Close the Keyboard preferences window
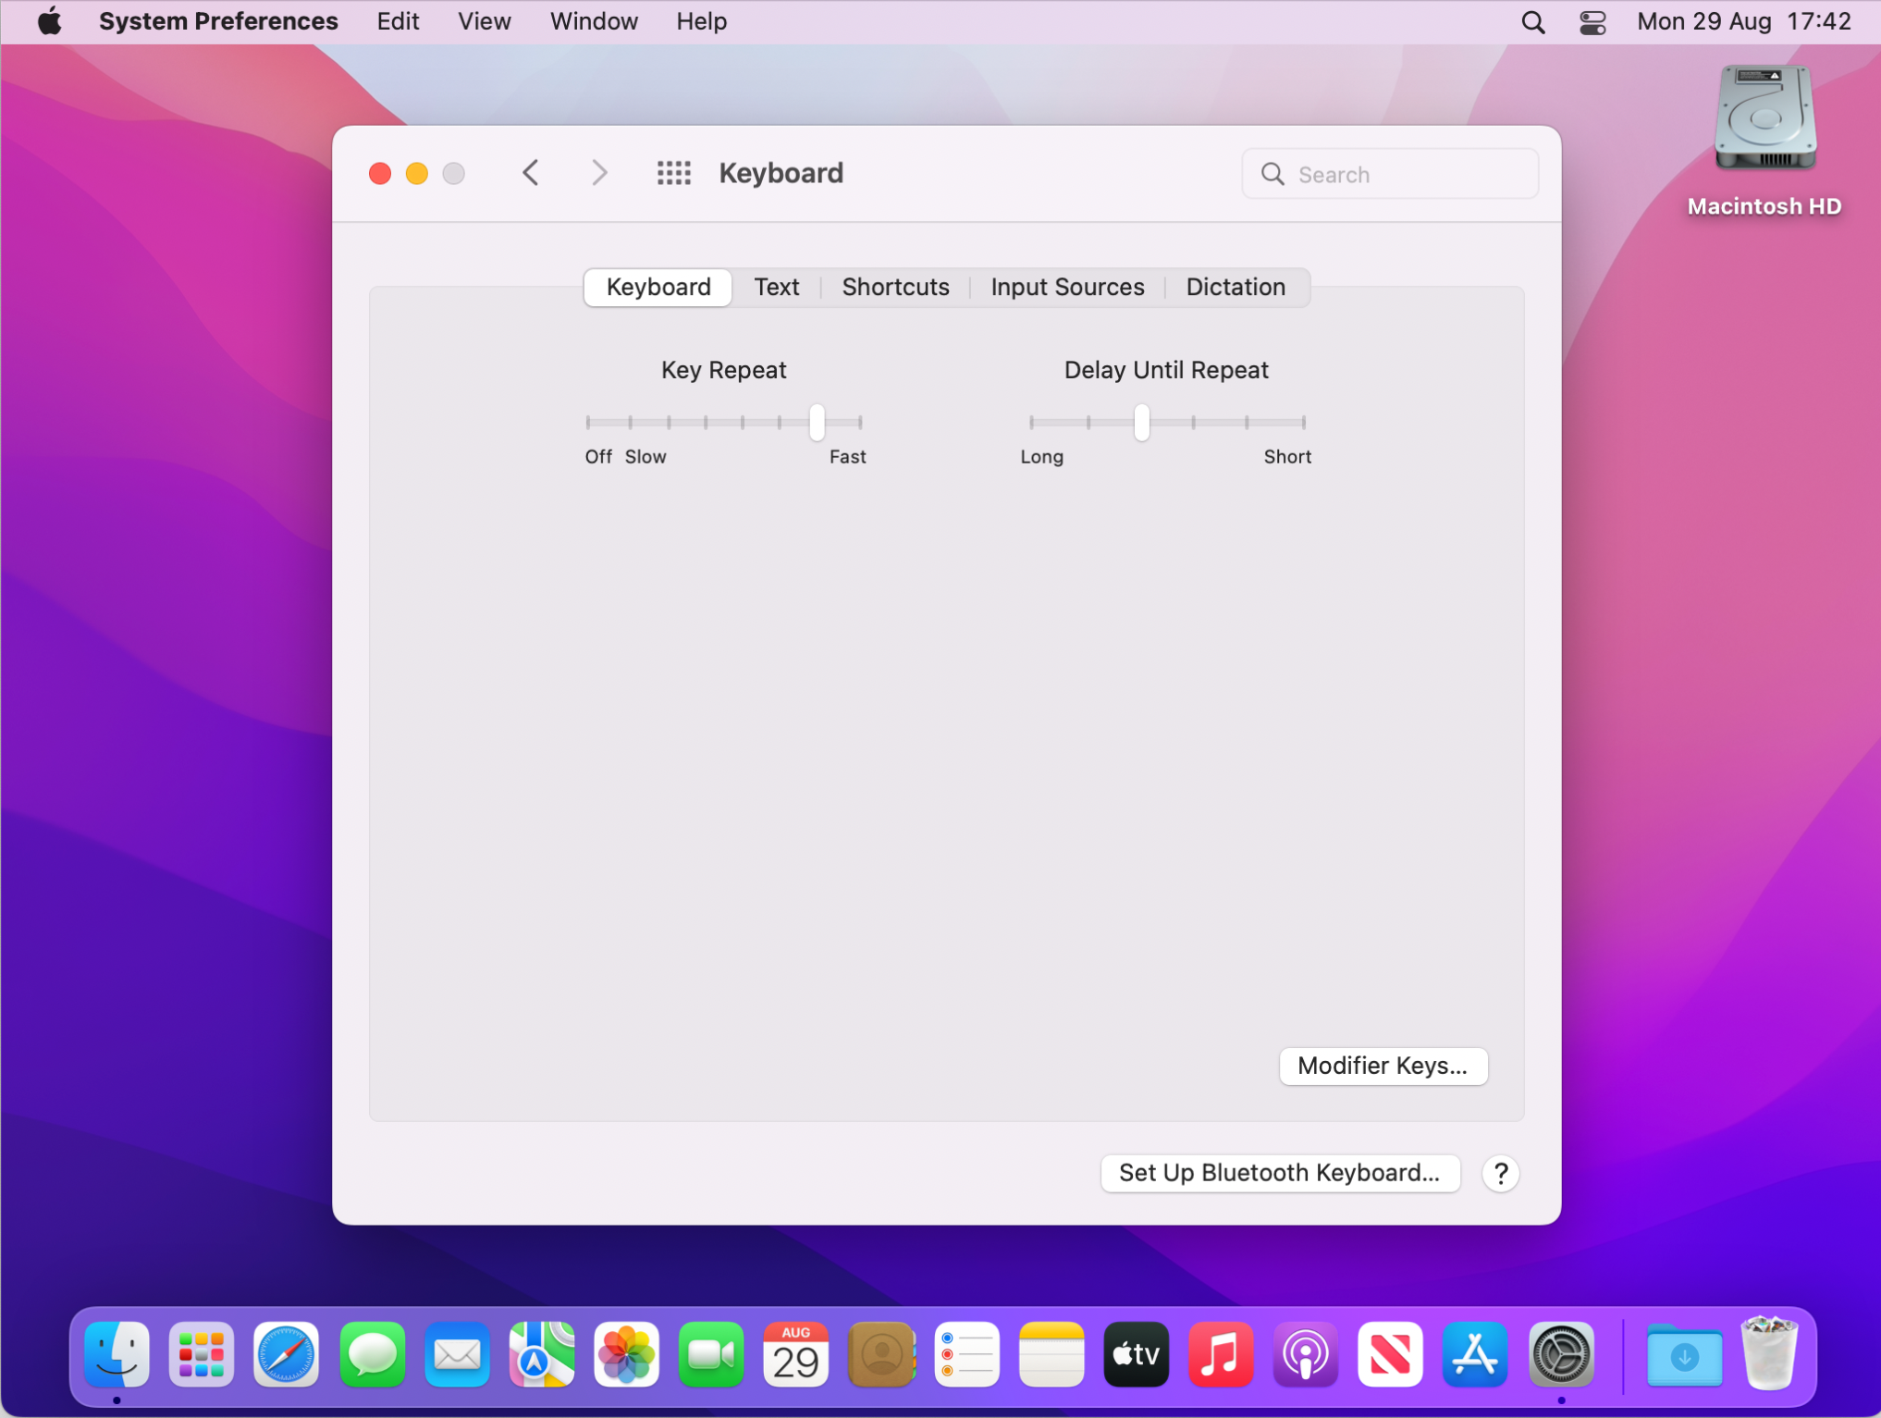This screenshot has width=1881, height=1418. tap(379, 173)
